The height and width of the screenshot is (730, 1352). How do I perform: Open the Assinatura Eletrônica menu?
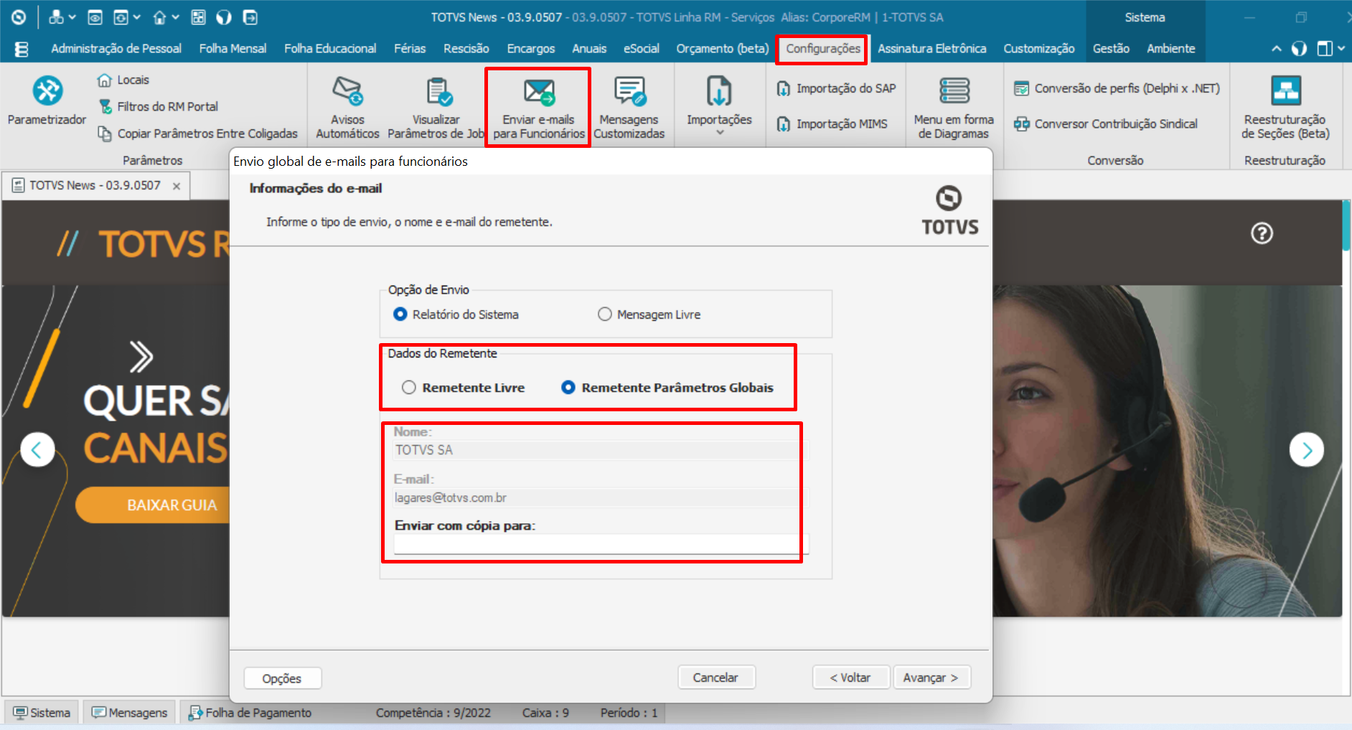point(932,49)
